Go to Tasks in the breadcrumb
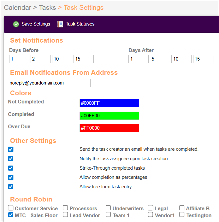The image size is (219, 222). [x=47, y=8]
